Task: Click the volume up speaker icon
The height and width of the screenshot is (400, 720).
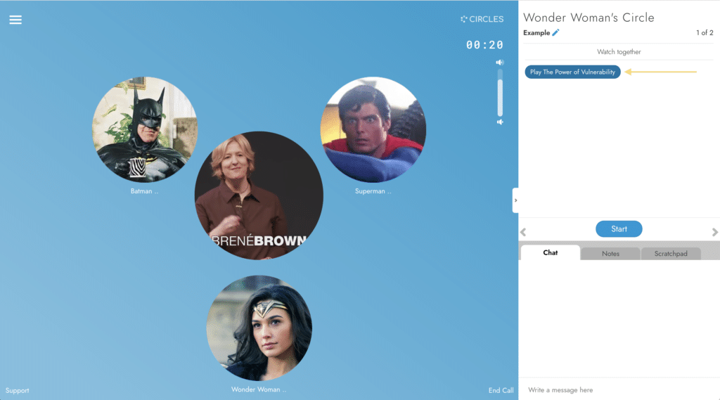Action: pyautogui.click(x=500, y=62)
